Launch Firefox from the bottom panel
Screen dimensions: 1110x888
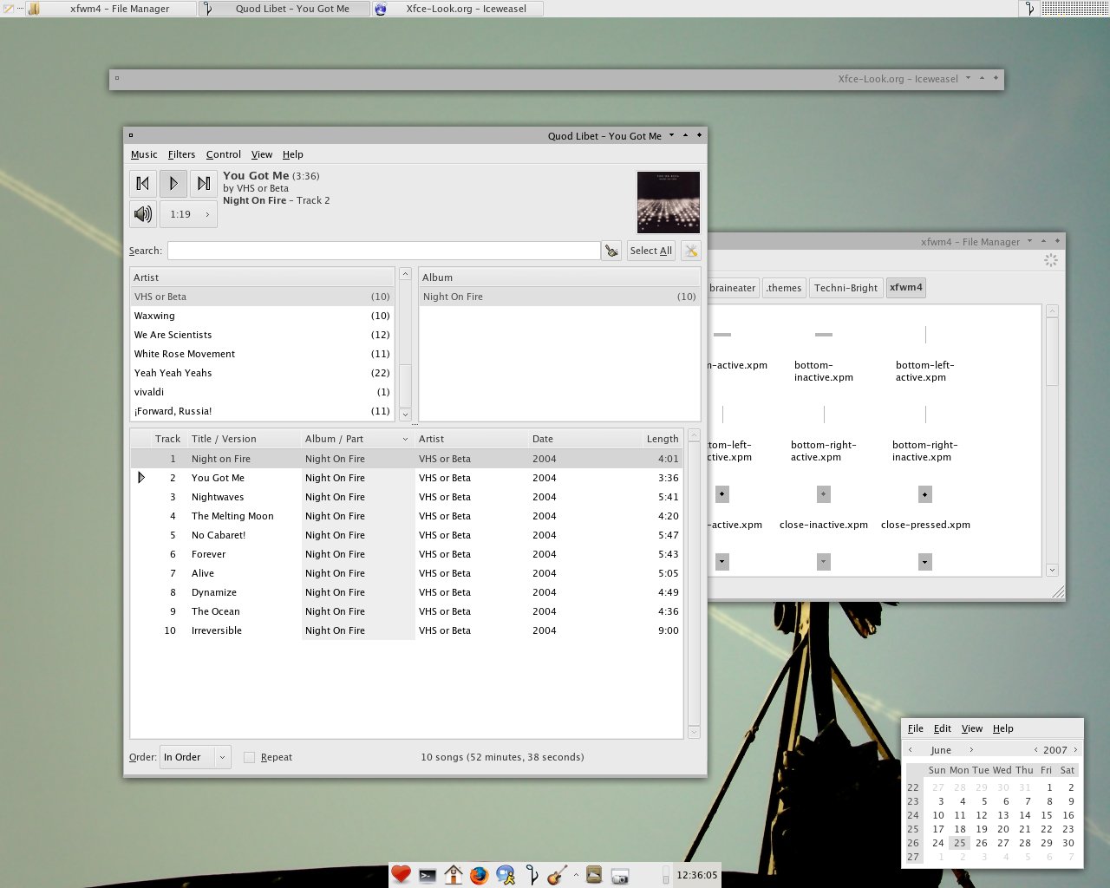[479, 876]
